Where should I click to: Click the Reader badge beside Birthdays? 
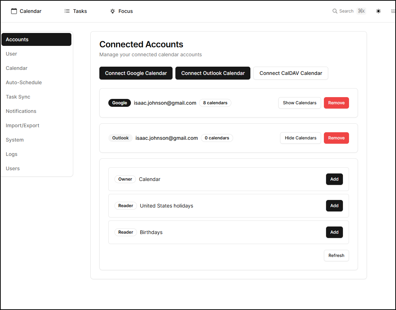coord(126,232)
